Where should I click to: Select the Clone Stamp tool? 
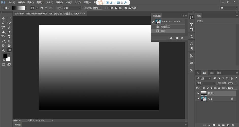[x=3, y=32]
